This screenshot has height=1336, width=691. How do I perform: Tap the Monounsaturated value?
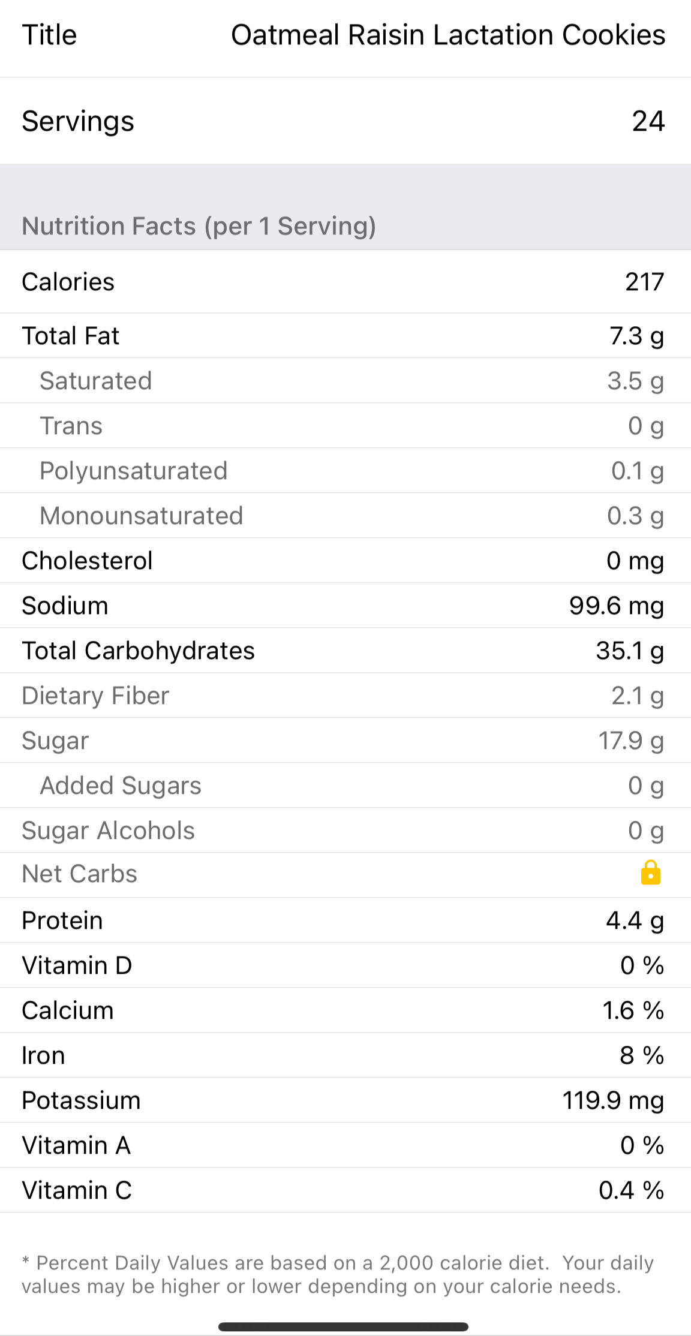pos(635,516)
